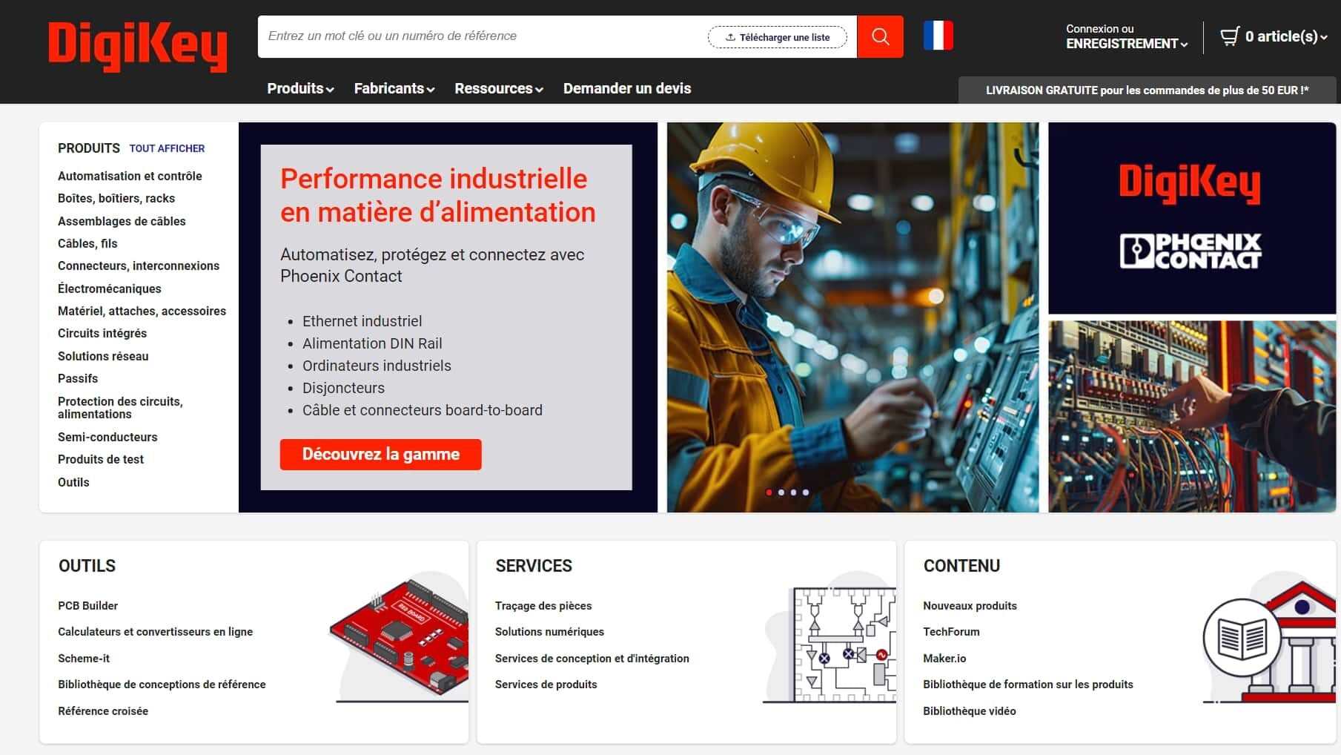Open Boîtes, boîtiers, racks category
The image size is (1341, 755).
point(116,198)
